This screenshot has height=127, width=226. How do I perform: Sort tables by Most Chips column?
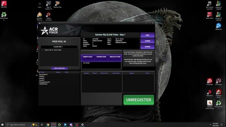pyautogui.click(x=104, y=73)
